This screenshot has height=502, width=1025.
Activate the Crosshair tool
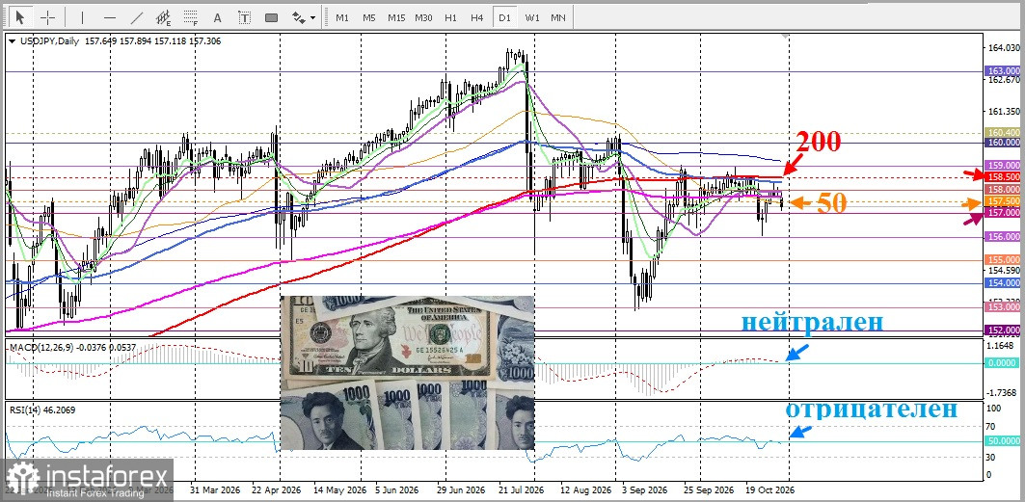pyautogui.click(x=49, y=17)
